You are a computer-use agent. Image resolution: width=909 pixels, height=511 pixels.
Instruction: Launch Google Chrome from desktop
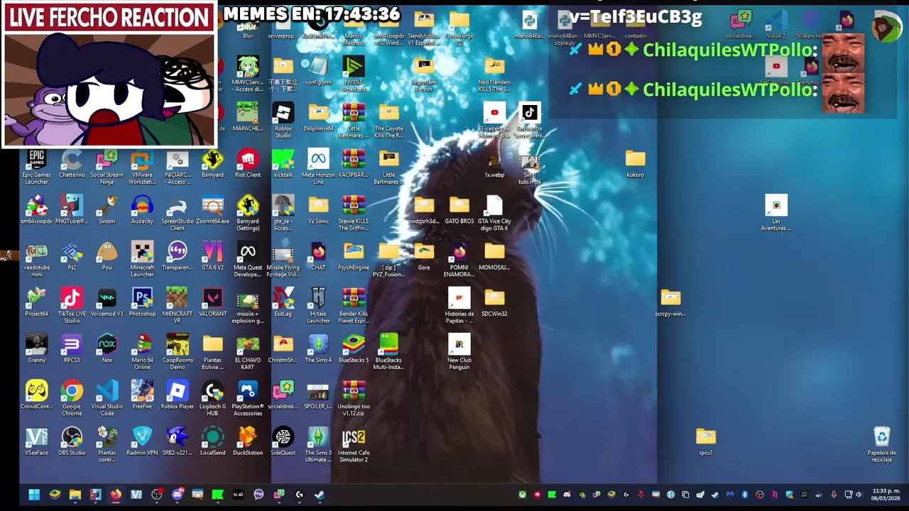(72, 398)
